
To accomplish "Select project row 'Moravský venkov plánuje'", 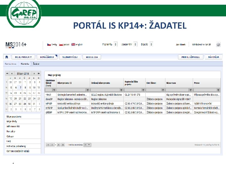I will click(x=132, y=104).
